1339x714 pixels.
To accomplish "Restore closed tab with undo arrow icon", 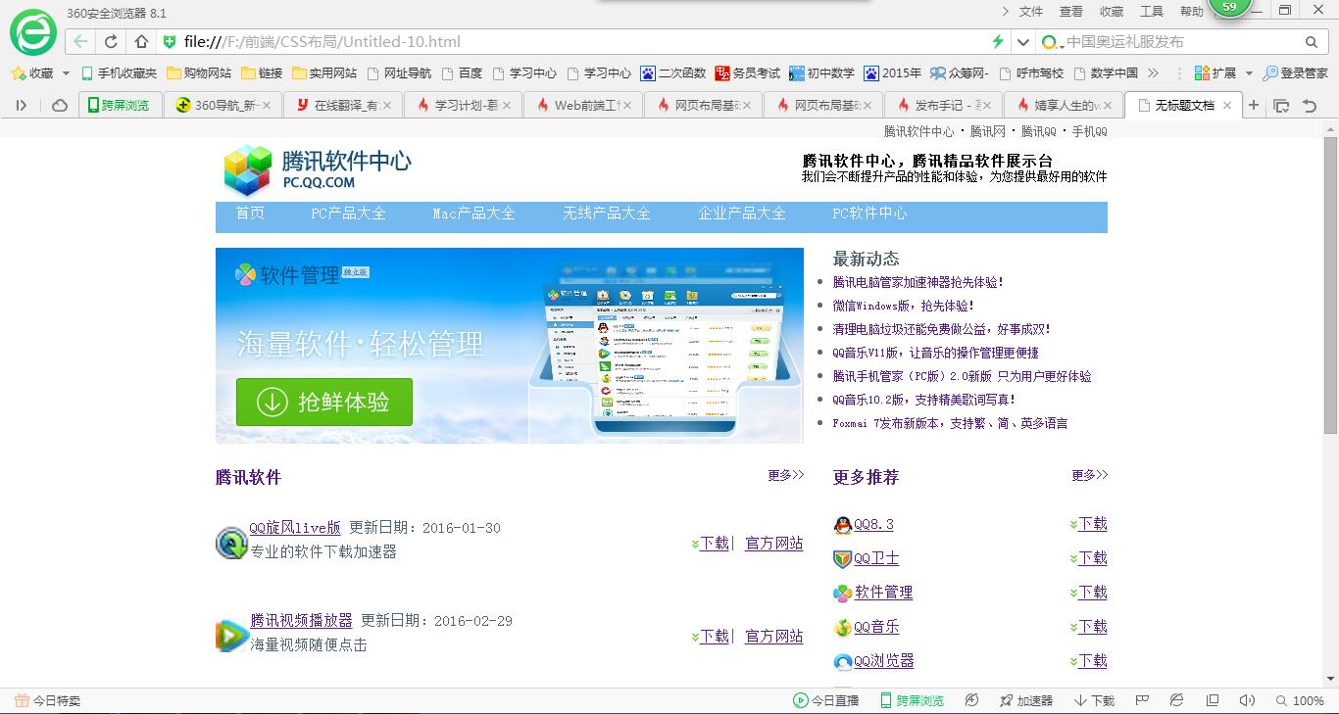I will click(x=1310, y=105).
